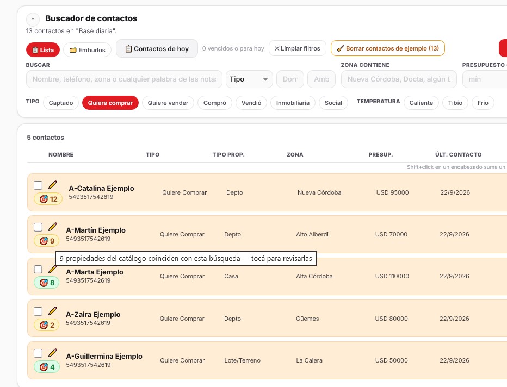Filter by Quiere vender type
Viewport: 507px width, 387px height.
168,103
